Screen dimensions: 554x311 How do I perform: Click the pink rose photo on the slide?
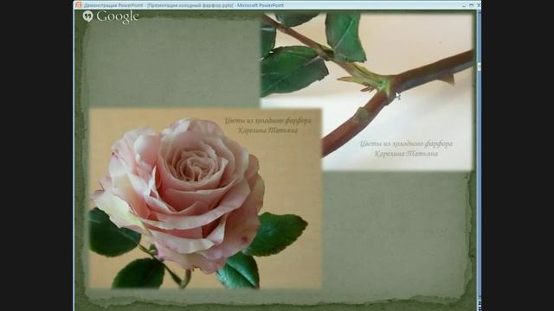click(x=205, y=199)
